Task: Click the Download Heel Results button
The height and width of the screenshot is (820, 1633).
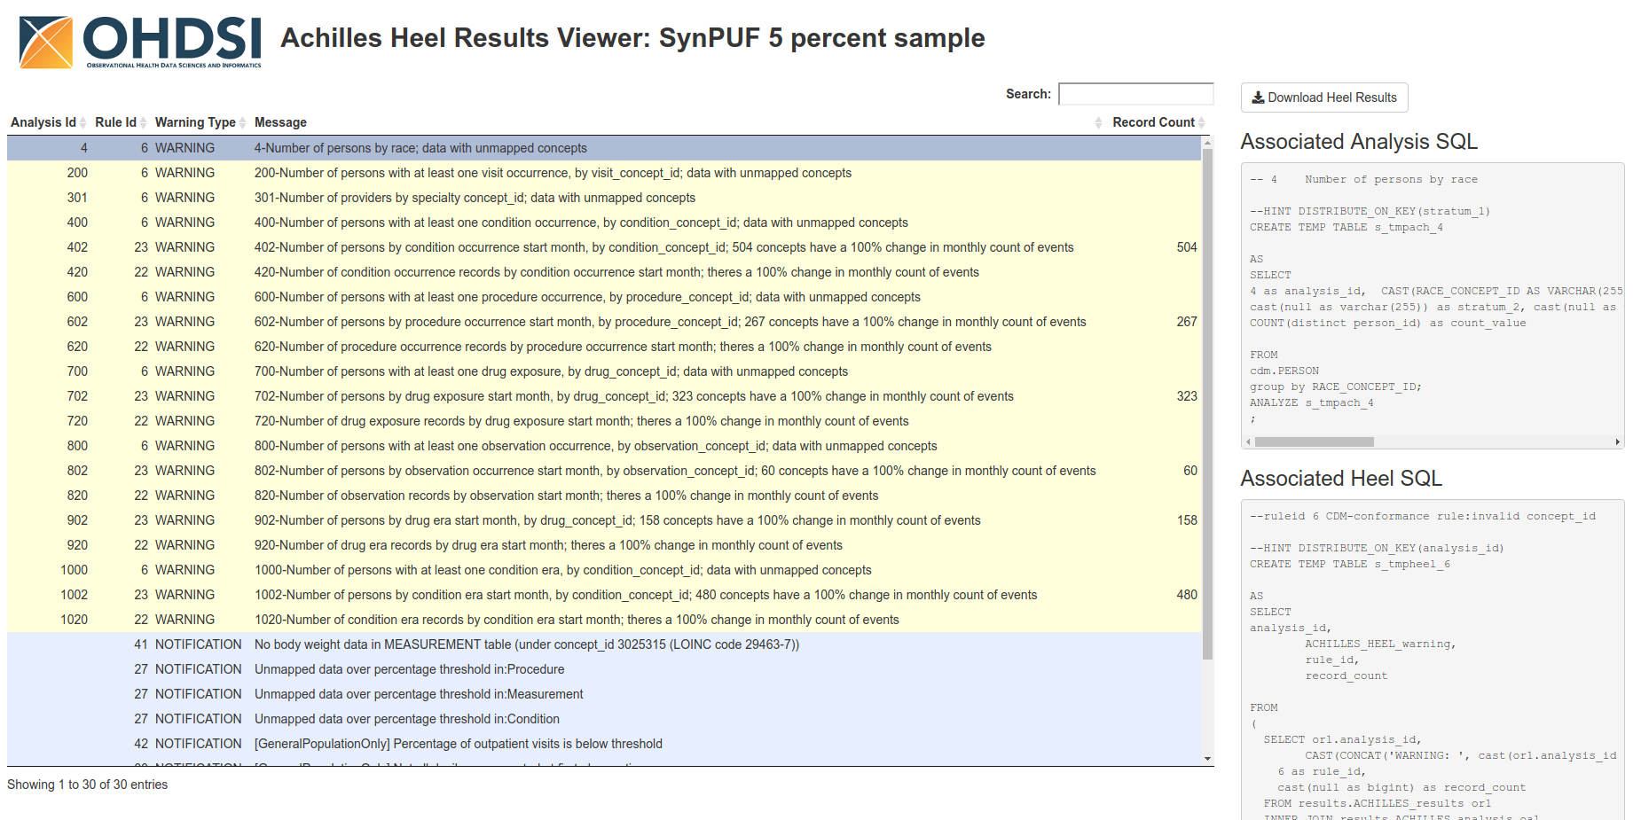Action: [x=1323, y=98]
